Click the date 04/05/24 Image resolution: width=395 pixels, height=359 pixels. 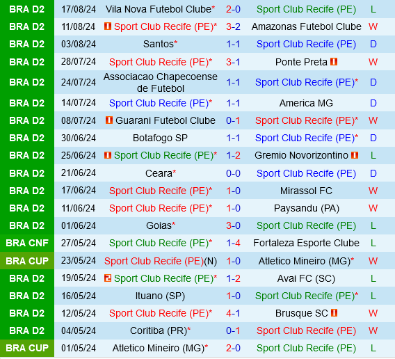[79, 330]
